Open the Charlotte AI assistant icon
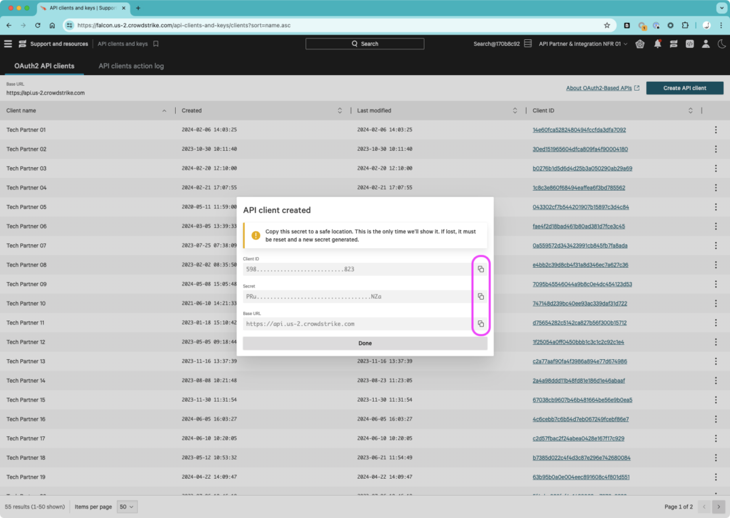This screenshot has width=730, height=518. point(640,44)
